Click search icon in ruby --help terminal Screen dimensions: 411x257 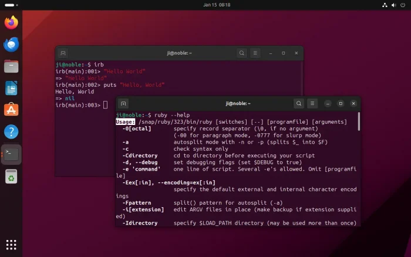tap(298, 104)
